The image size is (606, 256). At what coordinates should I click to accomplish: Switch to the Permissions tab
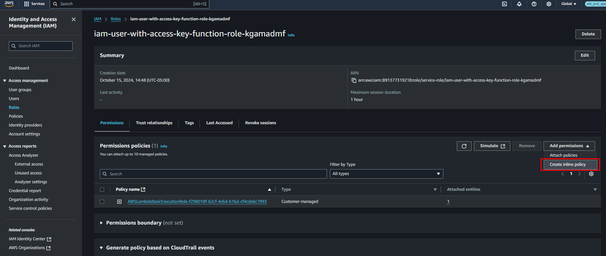[112, 123]
